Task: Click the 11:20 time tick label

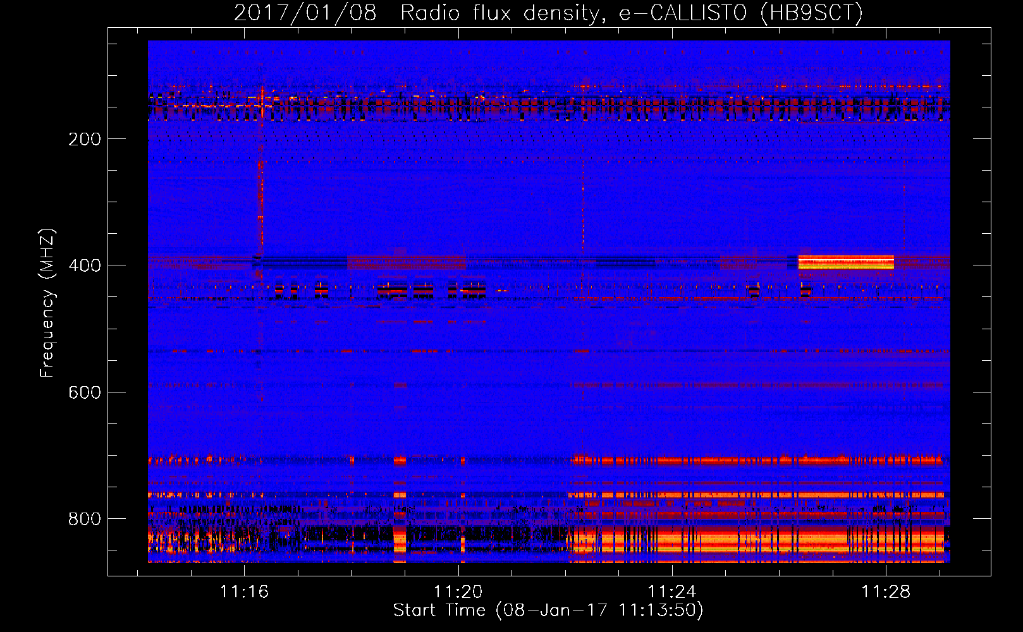Action: [458, 592]
